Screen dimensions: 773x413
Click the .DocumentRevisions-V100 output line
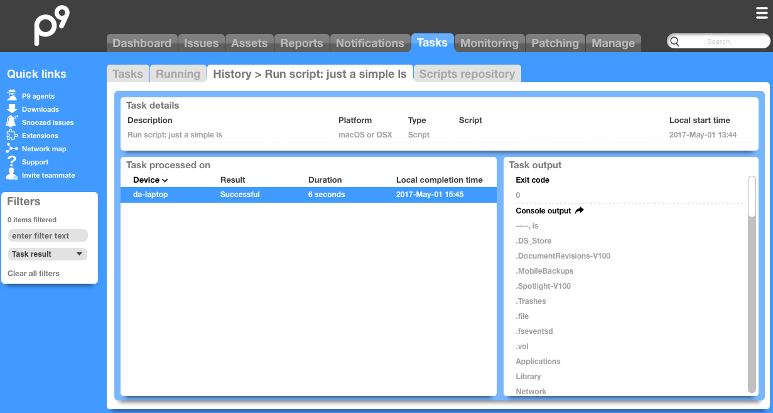563,256
